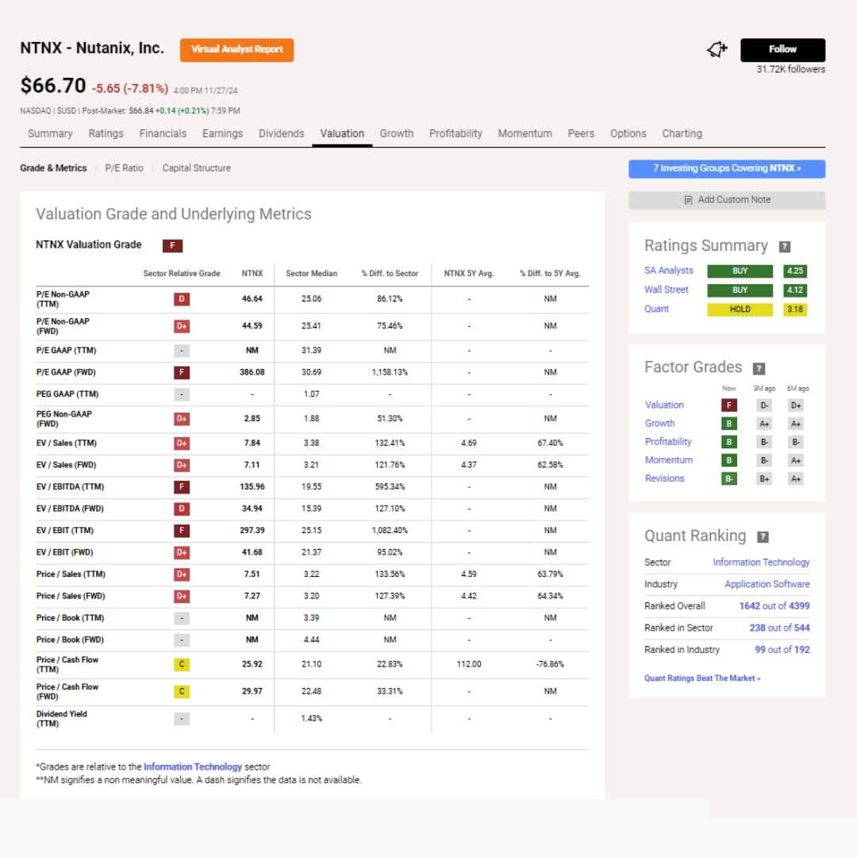Click the 31.72K followers text

coord(790,69)
